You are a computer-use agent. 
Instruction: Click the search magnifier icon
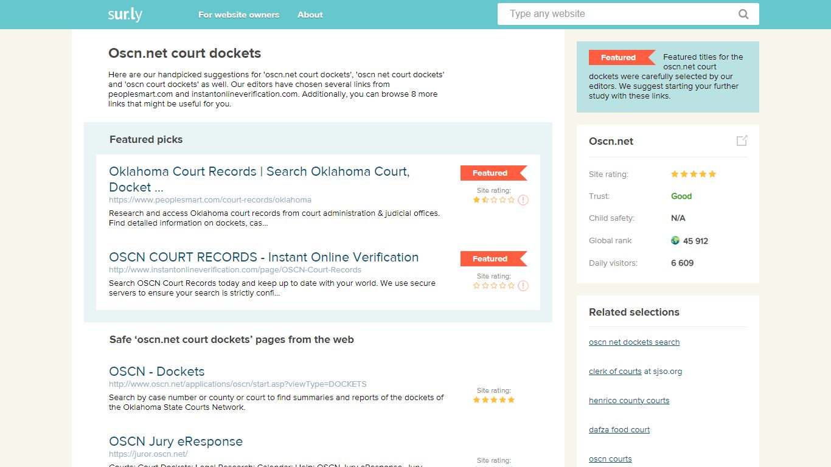[743, 15]
